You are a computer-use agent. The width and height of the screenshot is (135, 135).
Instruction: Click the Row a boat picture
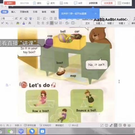click(42, 101)
